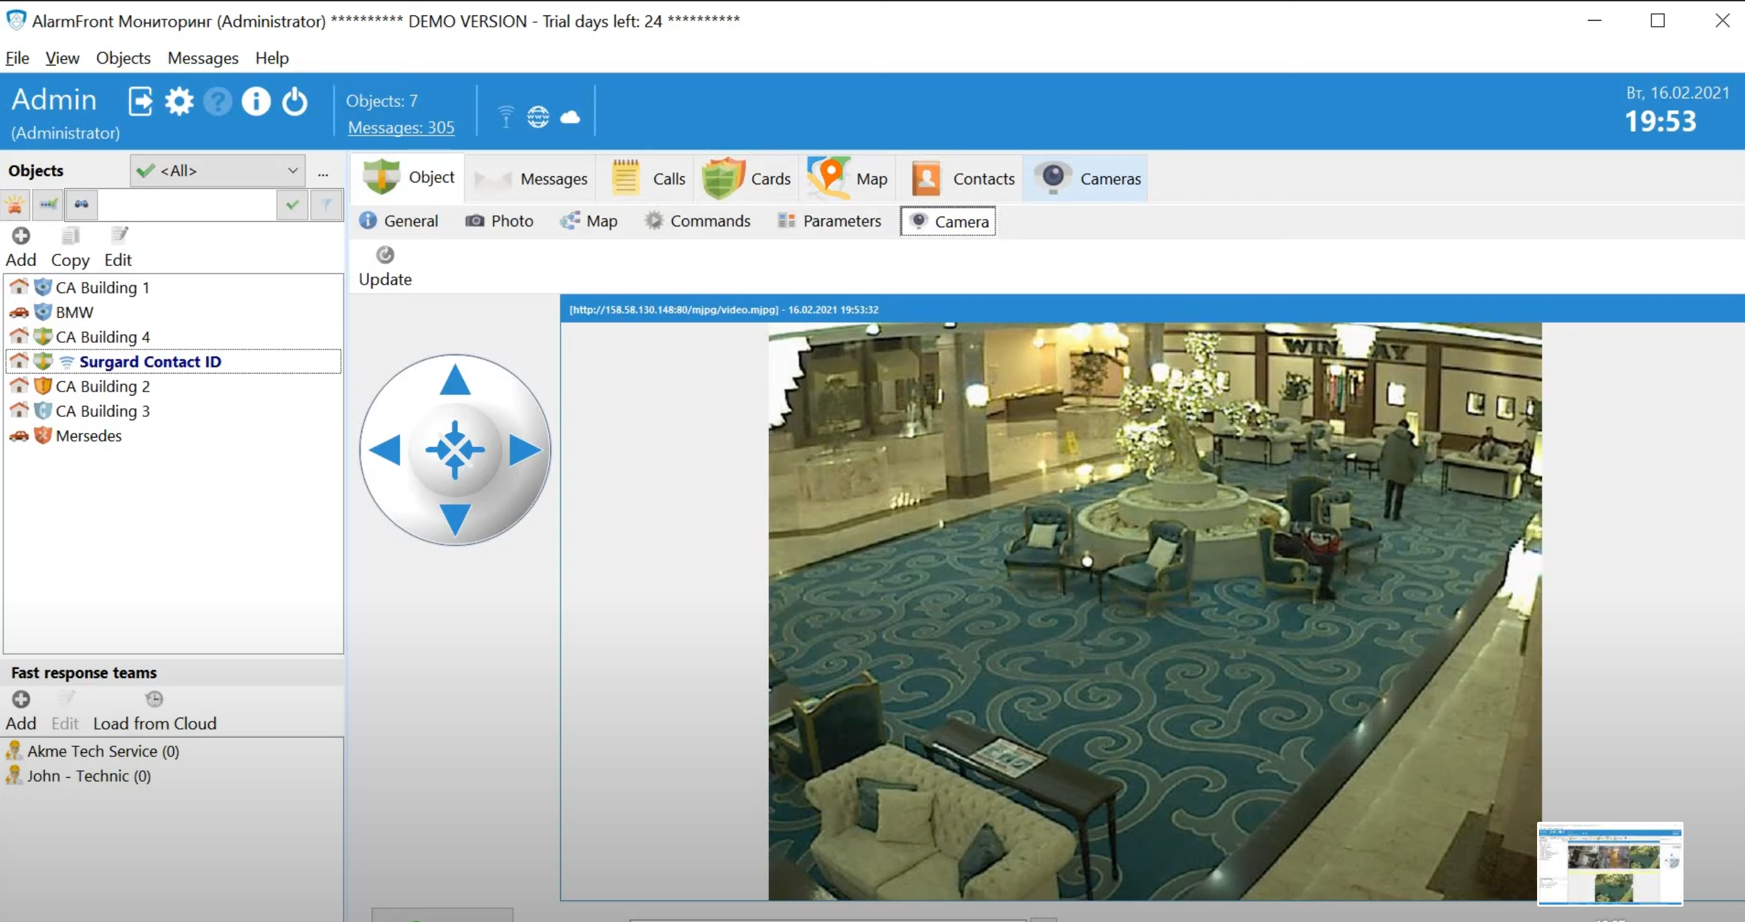Click wifi icon on Surgard Contact ID row
Viewport: 1745px width, 922px height.
66,362
